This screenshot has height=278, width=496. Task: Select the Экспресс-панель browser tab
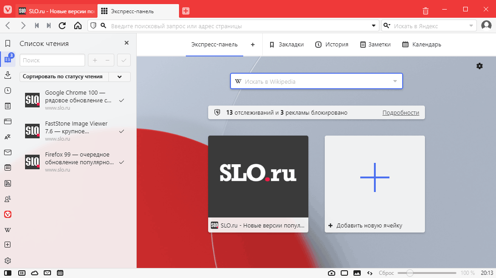click(138, 11)
